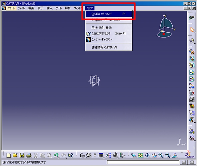The width and height of the screenshot is (197, 166).
Task: Open the 挿入 menu
Action: pyautogui.click(x=50, y=8)
